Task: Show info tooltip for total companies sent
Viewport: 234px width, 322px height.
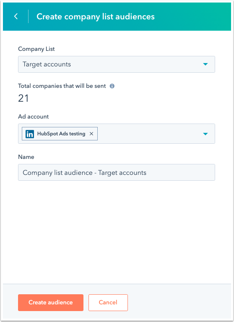Action: (x=112, y=86)
